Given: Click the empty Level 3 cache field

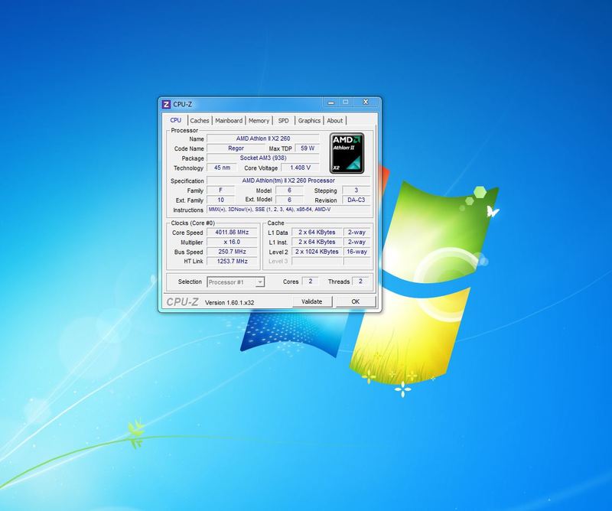Looking at the screenshot, I should pos(317,261).
